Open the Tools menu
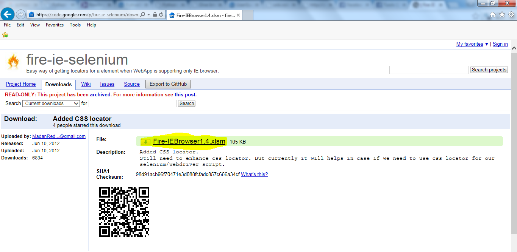Image resolution: width=517 pixels, height=252 pixels. 75,25
